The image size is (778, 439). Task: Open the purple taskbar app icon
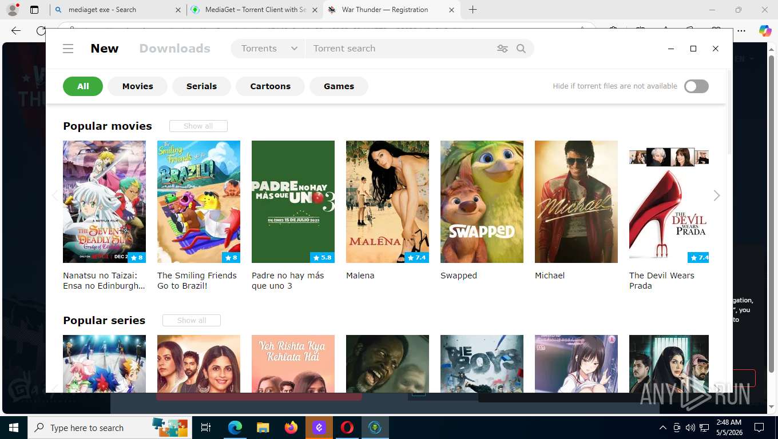point(319,428)
